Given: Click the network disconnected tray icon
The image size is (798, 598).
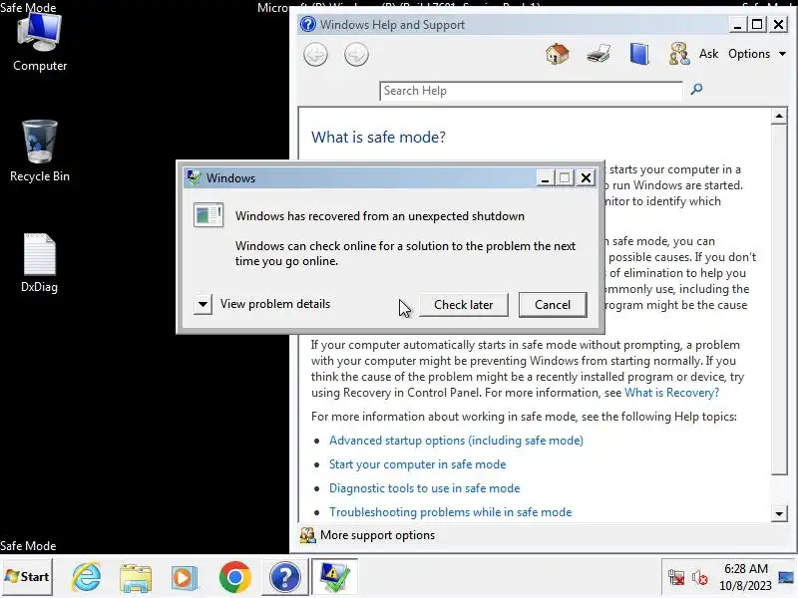Looking at the screenshot, I should coord(676,578).
